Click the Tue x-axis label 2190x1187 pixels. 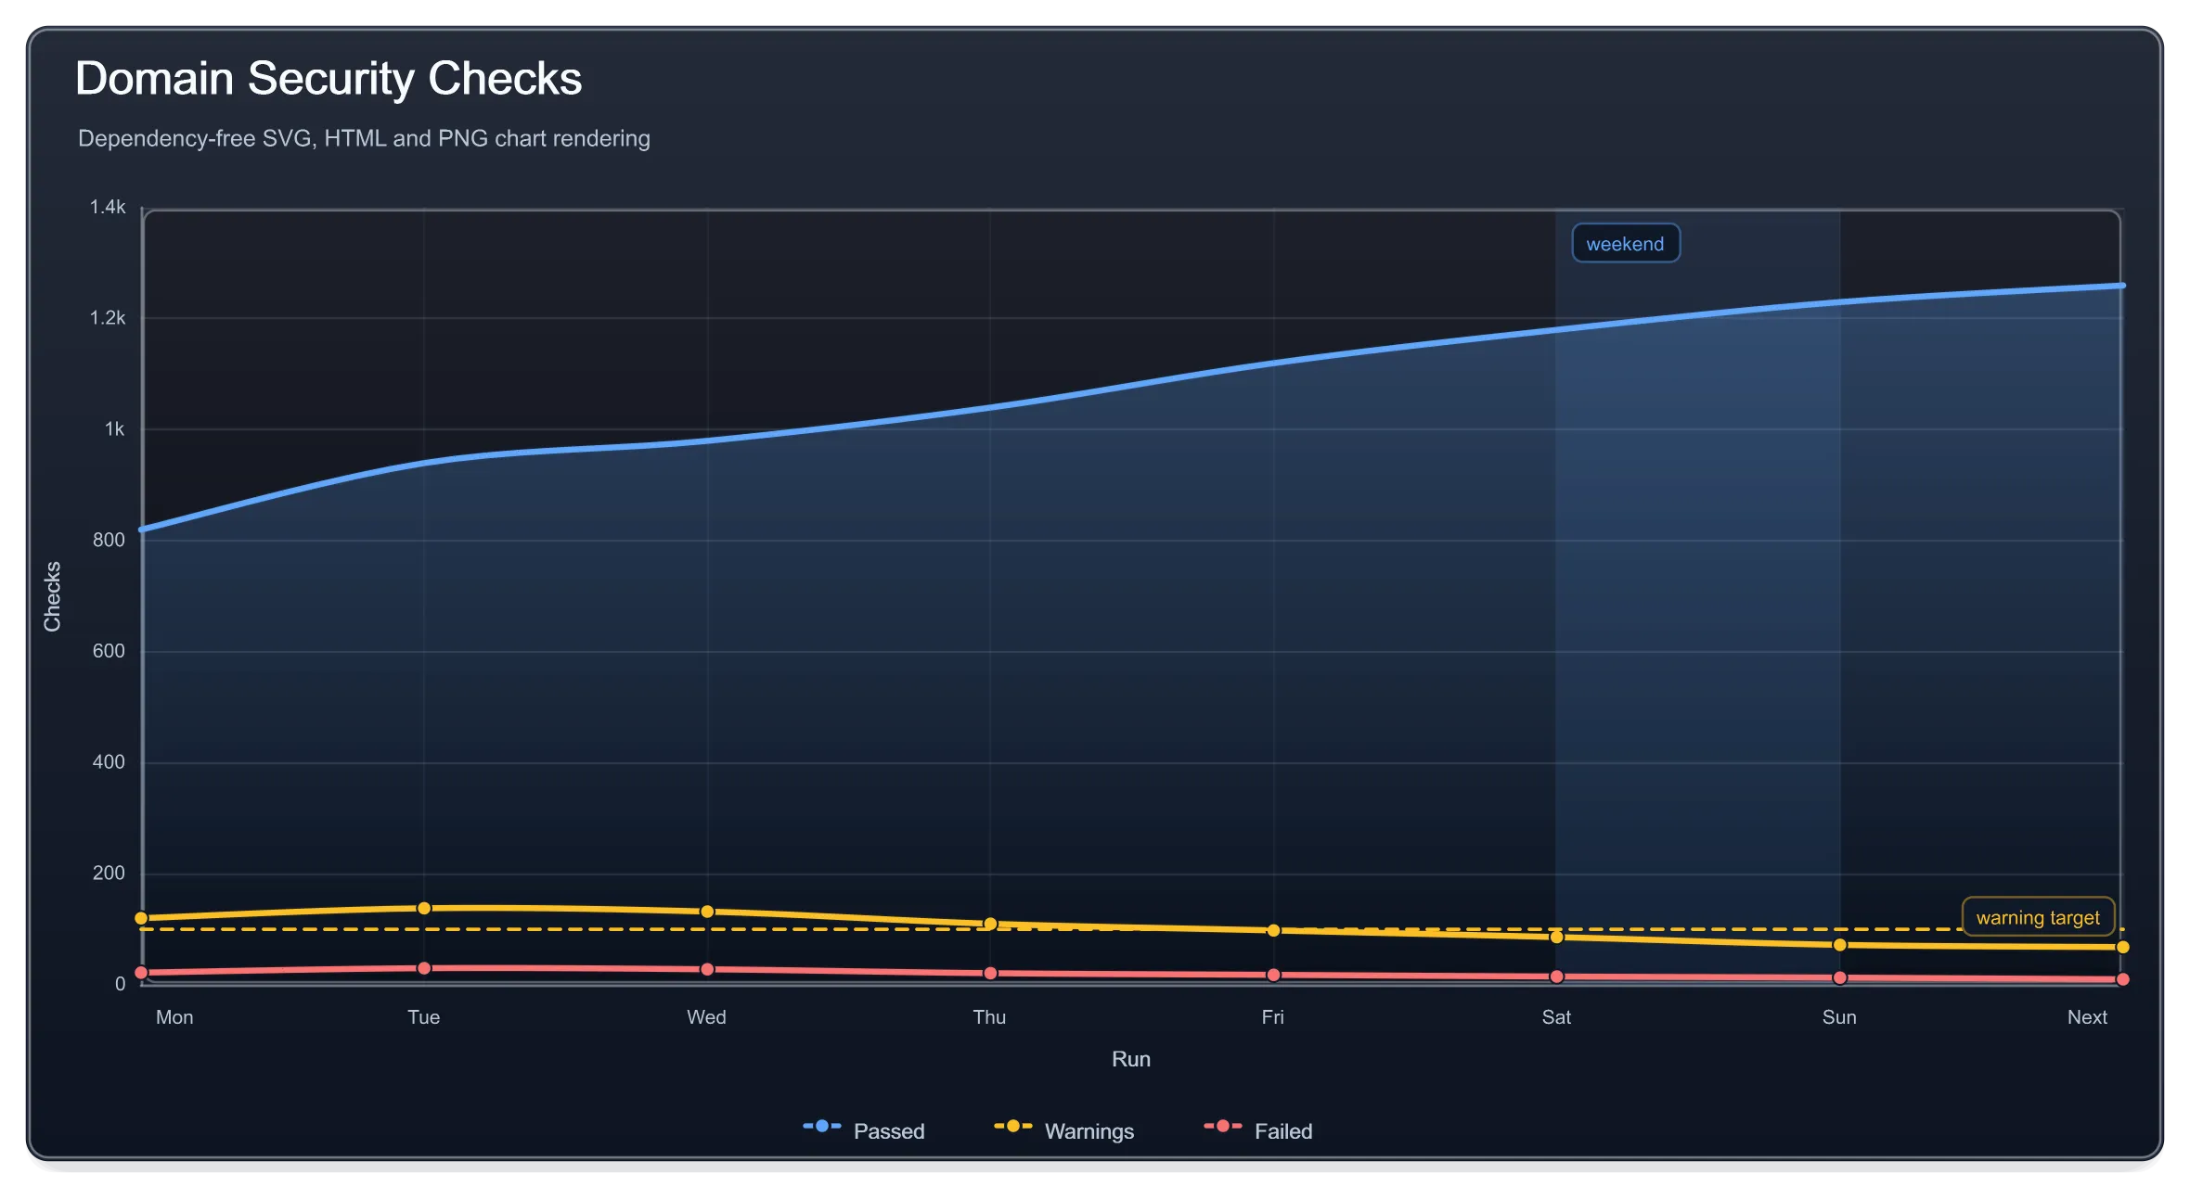[x=424, y=1016]
